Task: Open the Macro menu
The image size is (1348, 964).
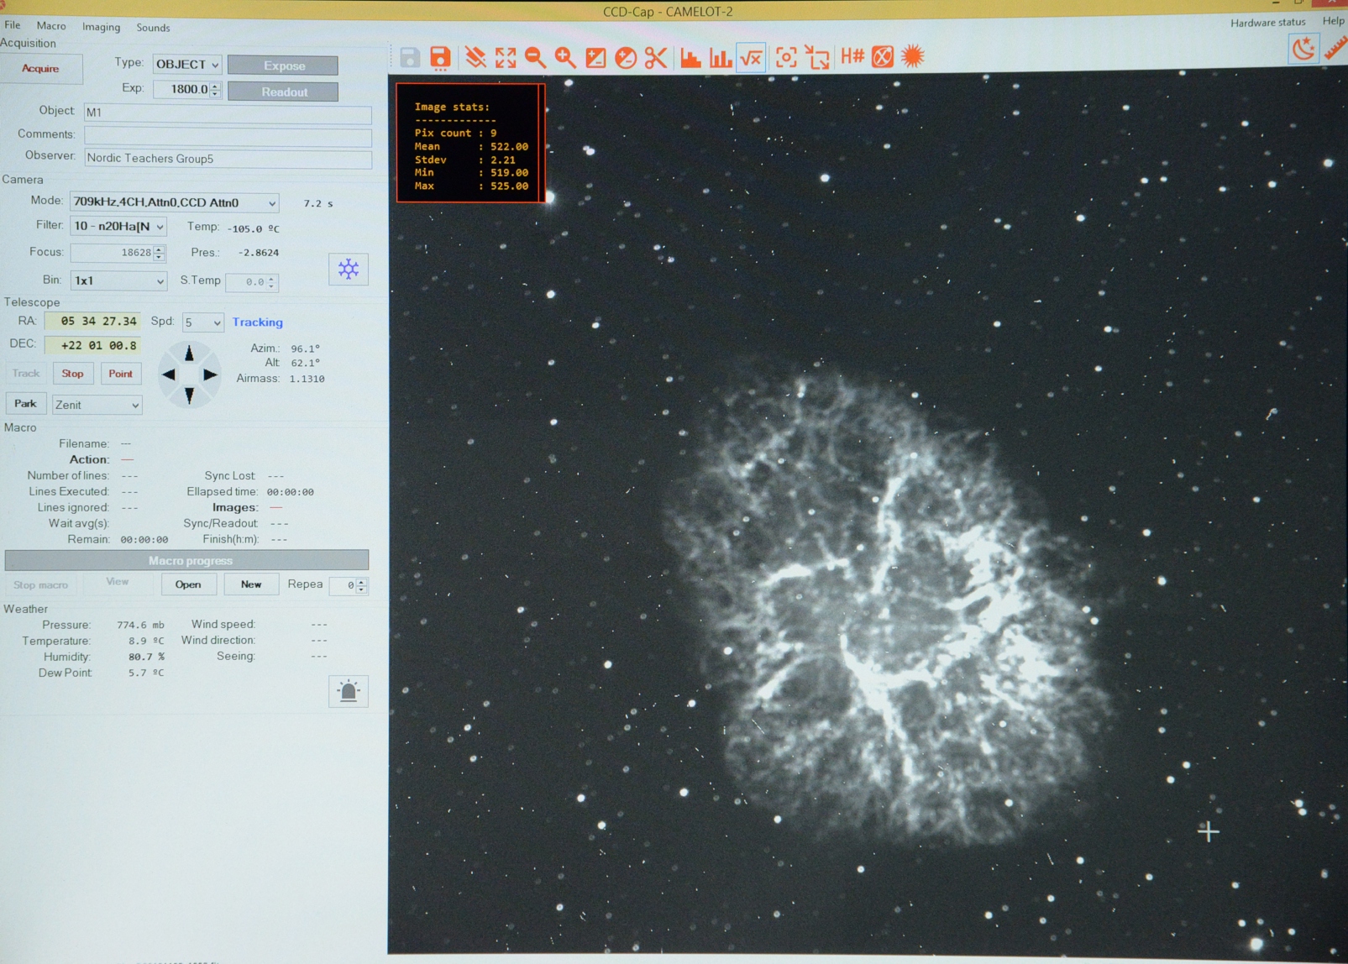Action: tap(51, 27)
